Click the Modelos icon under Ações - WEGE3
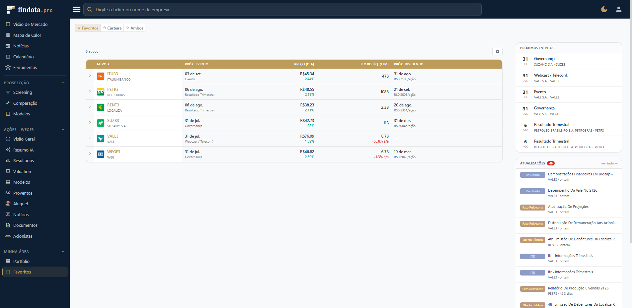The height and width of the screenshot is (308, 632). pyautogui.click(x=8, y=182)
